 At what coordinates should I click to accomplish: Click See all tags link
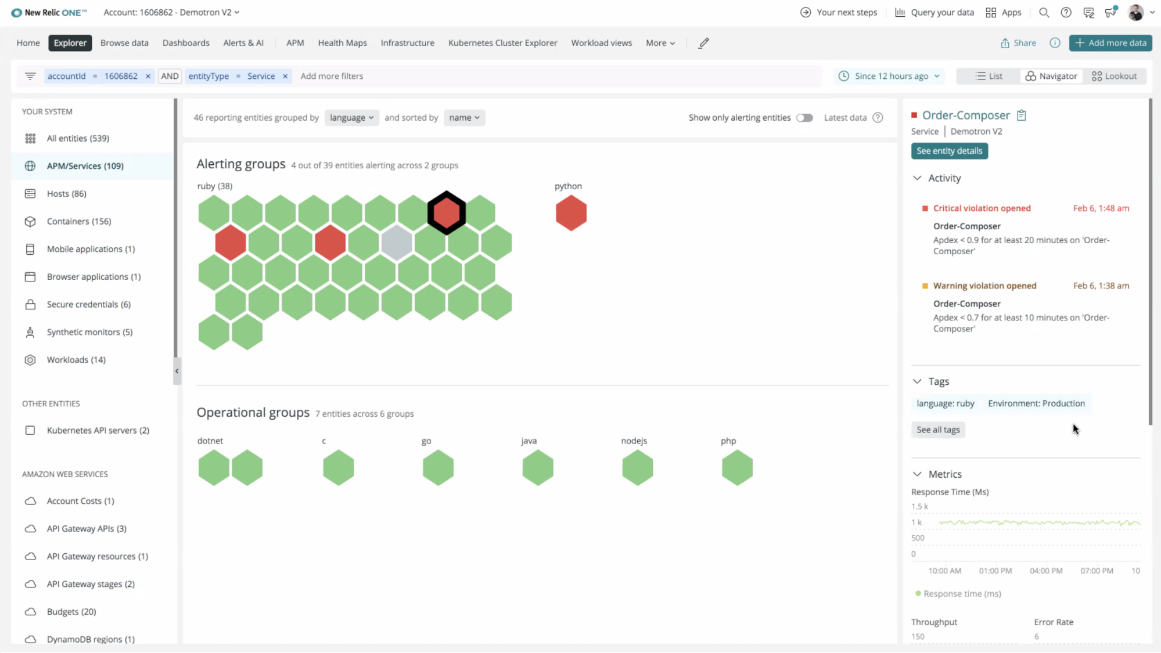938,430
